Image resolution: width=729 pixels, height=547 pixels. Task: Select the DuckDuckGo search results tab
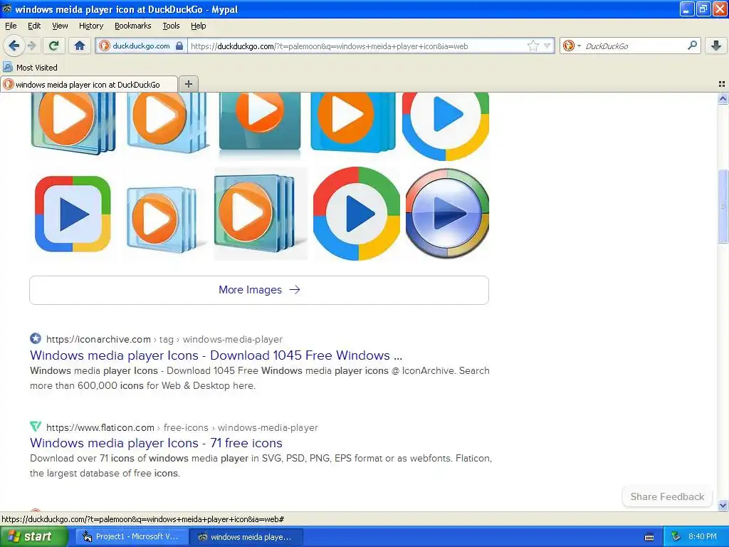(88, 84)
